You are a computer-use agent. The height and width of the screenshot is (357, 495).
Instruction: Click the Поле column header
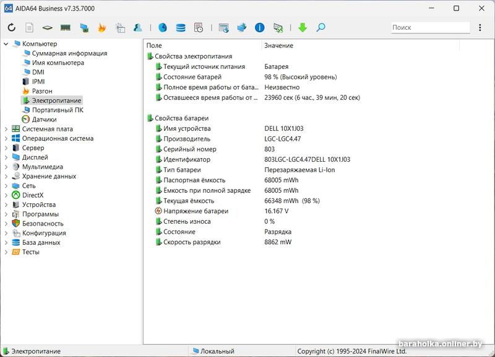tap(202, 45)
